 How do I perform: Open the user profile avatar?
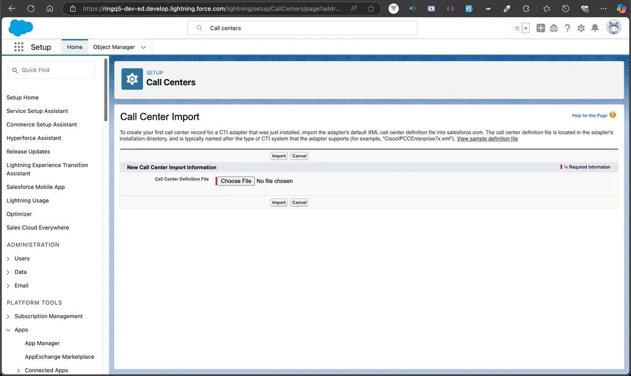614,27
